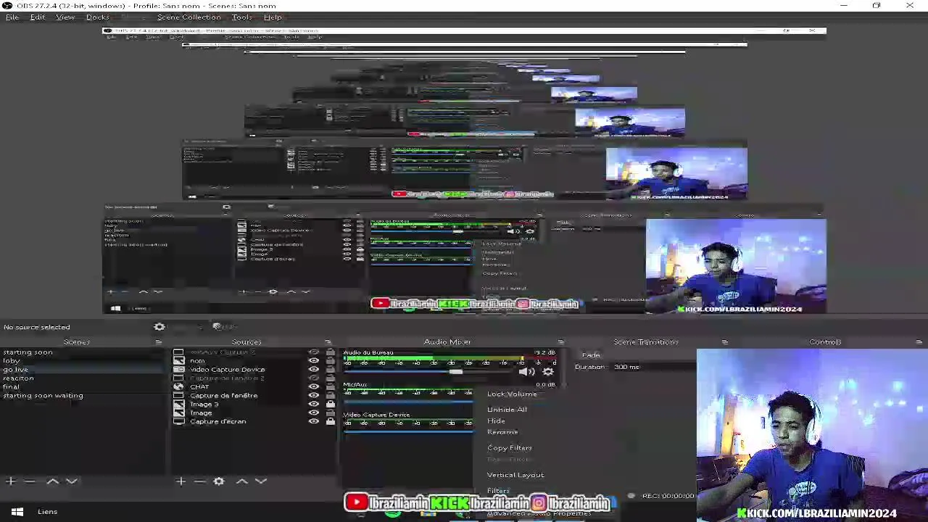Lock the CHAT source with its padlock
The width and height of the screenshot is (928, 522).
click(331, 386)
